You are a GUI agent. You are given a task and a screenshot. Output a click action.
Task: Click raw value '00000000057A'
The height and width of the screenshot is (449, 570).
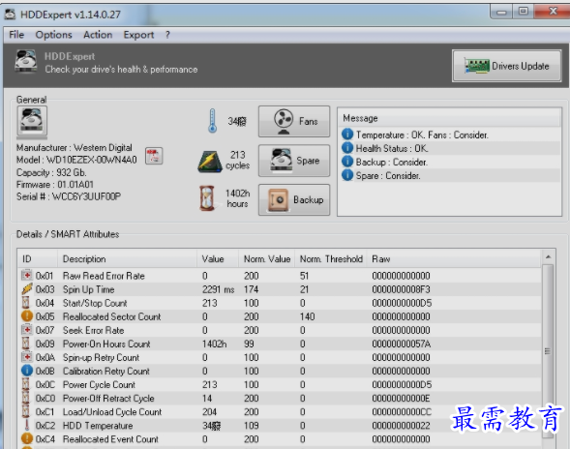[x=402, y=344]
